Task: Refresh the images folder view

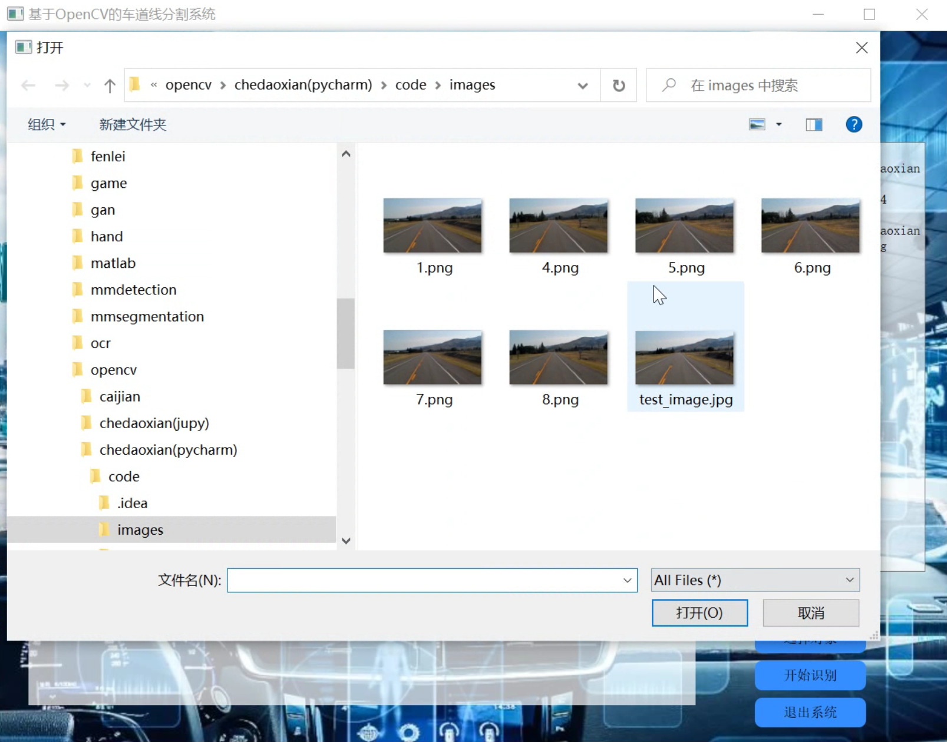Action: click(619, 85)
